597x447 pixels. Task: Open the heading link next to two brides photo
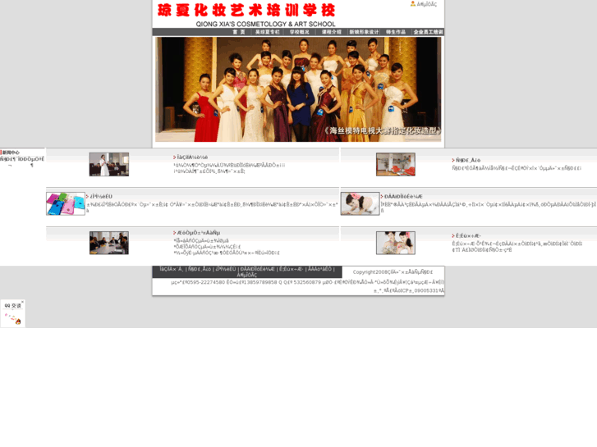click(468, 236)
